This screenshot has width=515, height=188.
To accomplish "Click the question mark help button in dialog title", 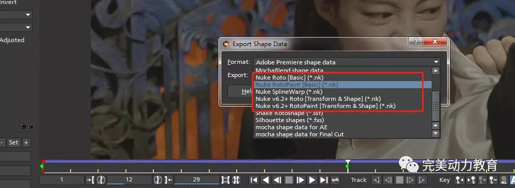I will click(x=416, y=42).
